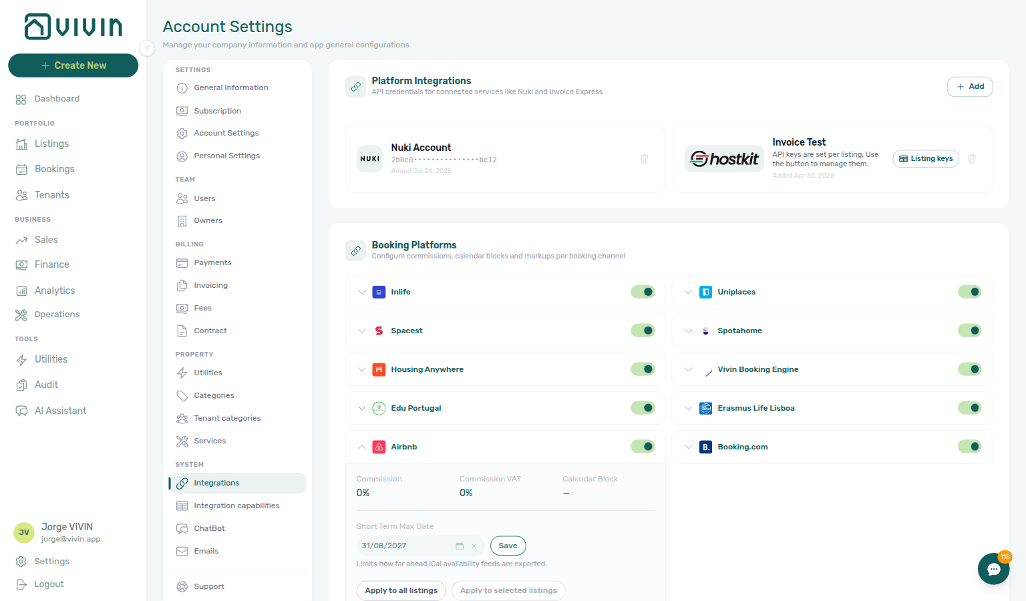Click the Platform Integrations link icon

356,86
